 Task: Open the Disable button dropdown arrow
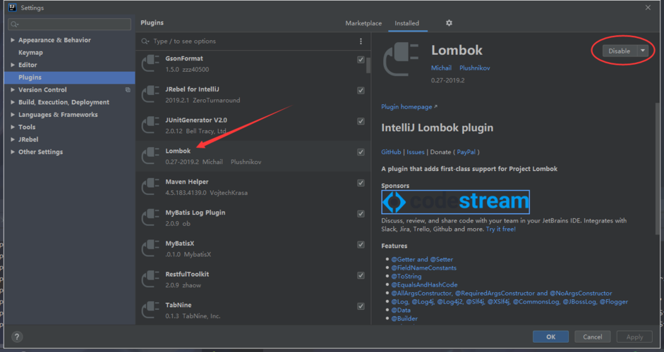point(643,51)
